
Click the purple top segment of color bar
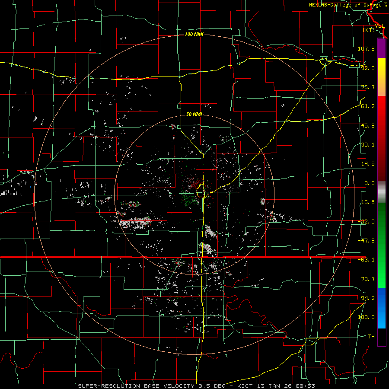click(382, 48)
